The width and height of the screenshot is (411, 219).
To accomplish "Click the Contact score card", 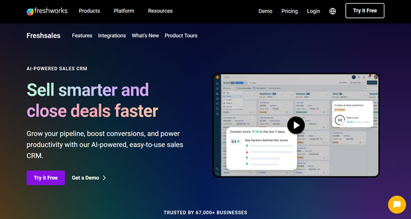I will point(261,148).
